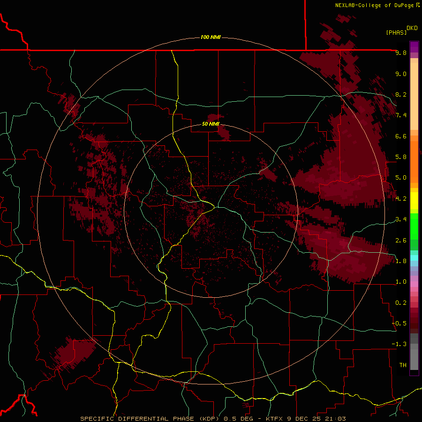Click the 5.0 scale value
This screenshot has height=422, width=422.
click(x=401, y=178)
